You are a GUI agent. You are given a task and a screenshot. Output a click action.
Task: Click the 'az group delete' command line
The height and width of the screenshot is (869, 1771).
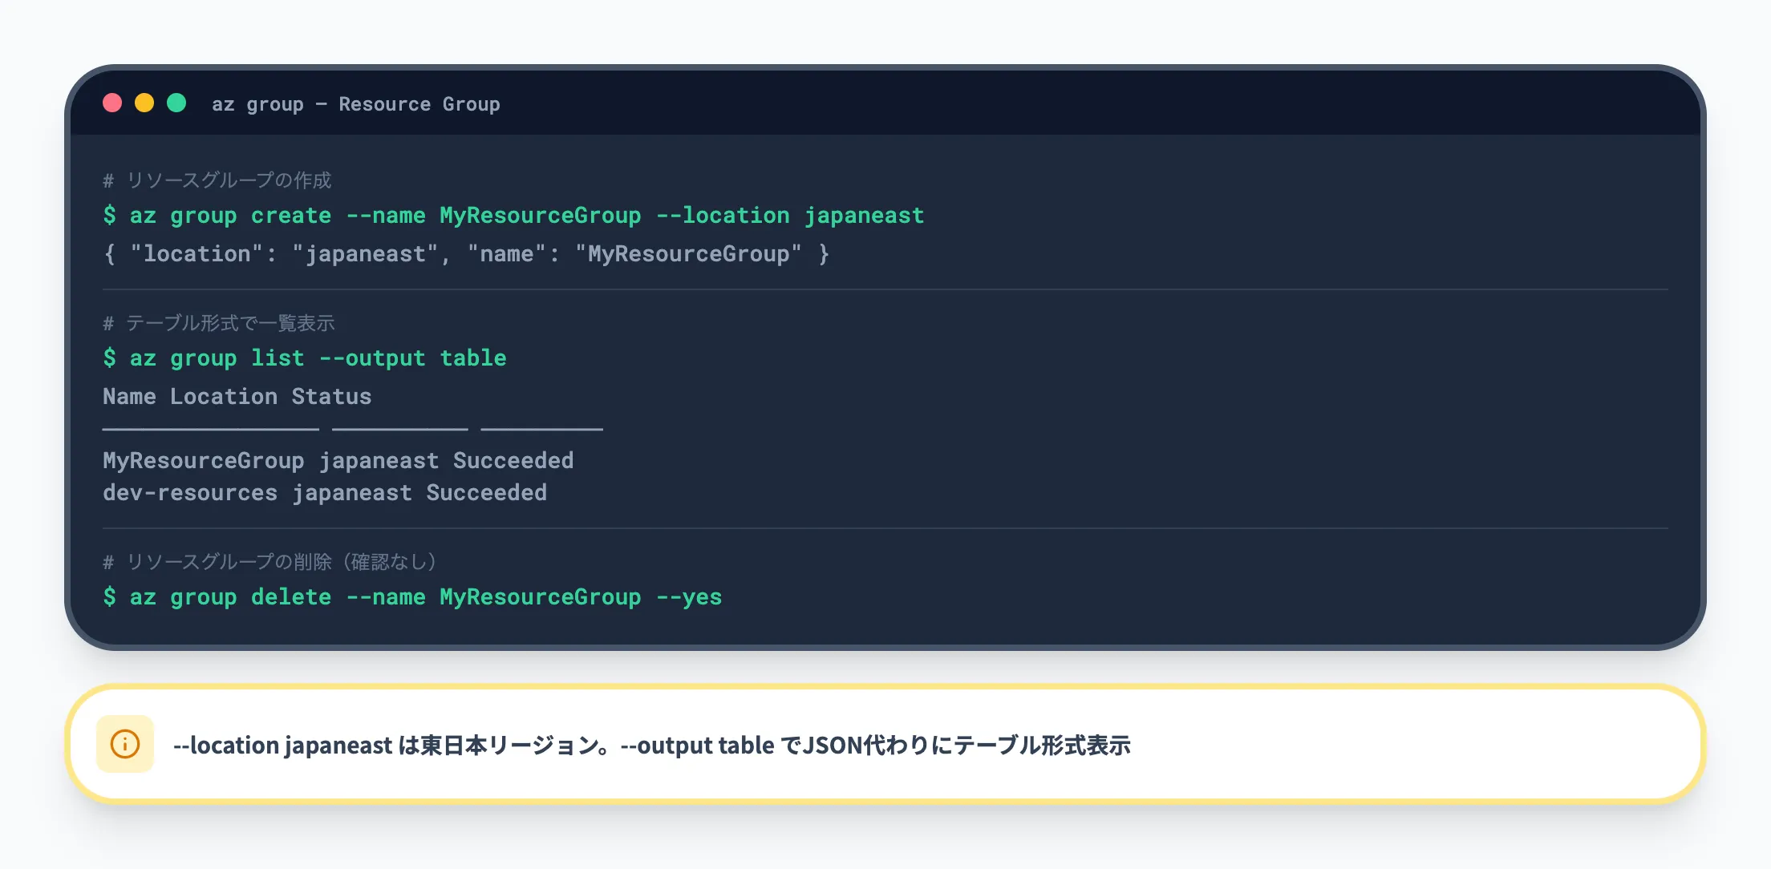pos(412,597)
